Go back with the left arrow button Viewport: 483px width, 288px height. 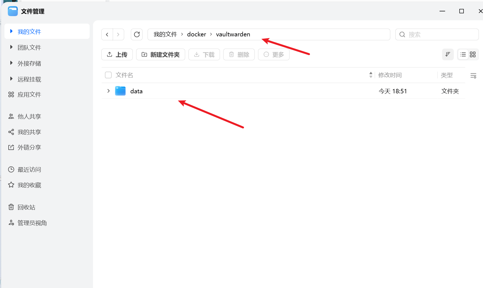[x=107, y=34]
